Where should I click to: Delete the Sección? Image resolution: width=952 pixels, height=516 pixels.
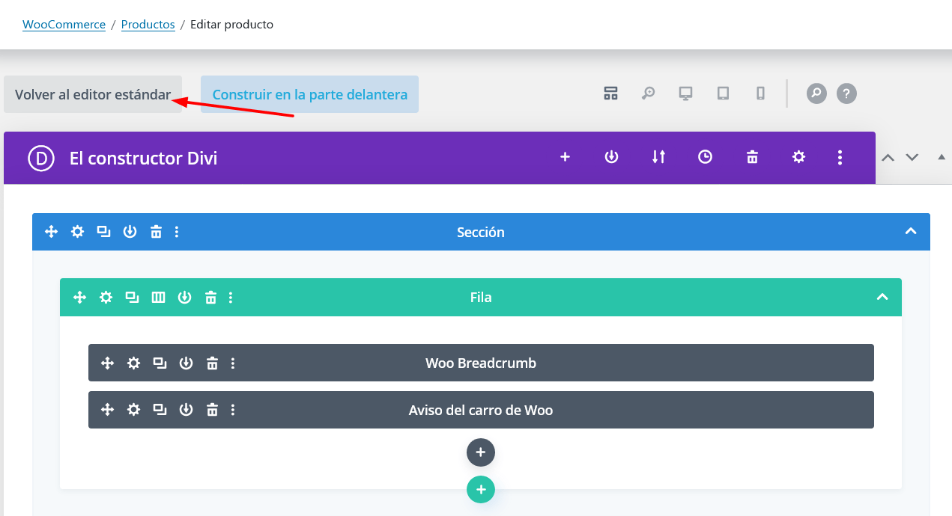(x=156, y=232)
